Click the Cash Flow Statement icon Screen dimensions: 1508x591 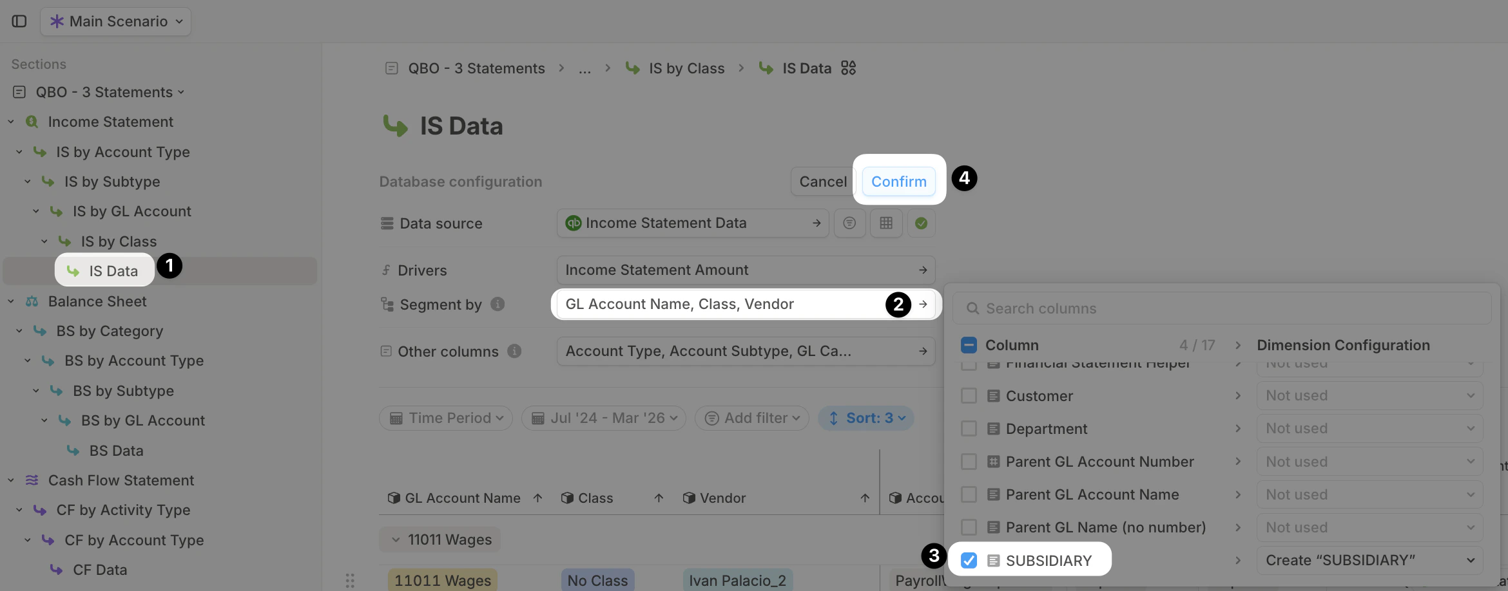[32, 480]
